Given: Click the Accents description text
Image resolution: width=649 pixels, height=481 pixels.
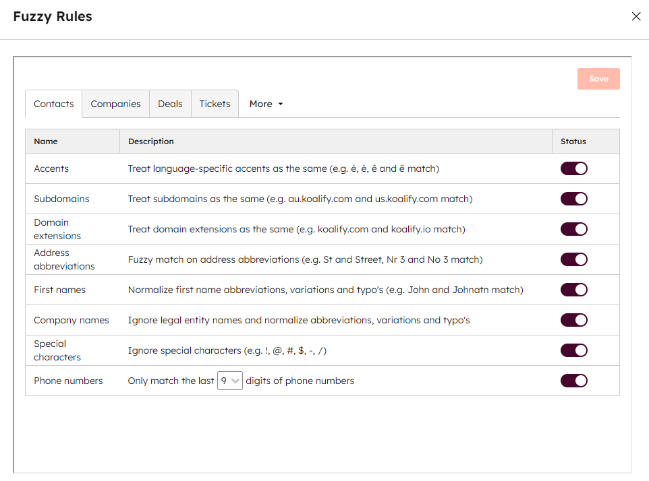Looking at the screenshot, I should (283, 168).
